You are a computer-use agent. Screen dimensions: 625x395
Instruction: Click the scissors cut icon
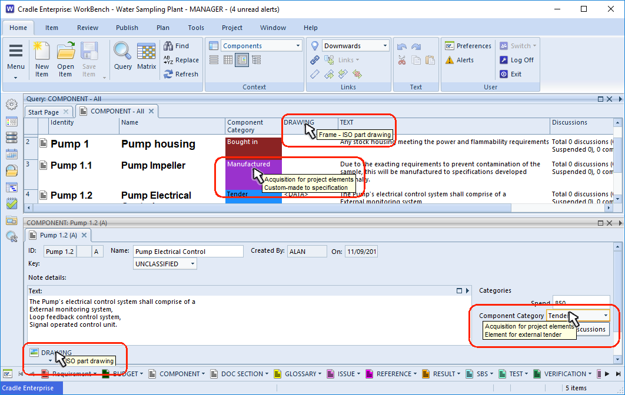tap(402, 61)
